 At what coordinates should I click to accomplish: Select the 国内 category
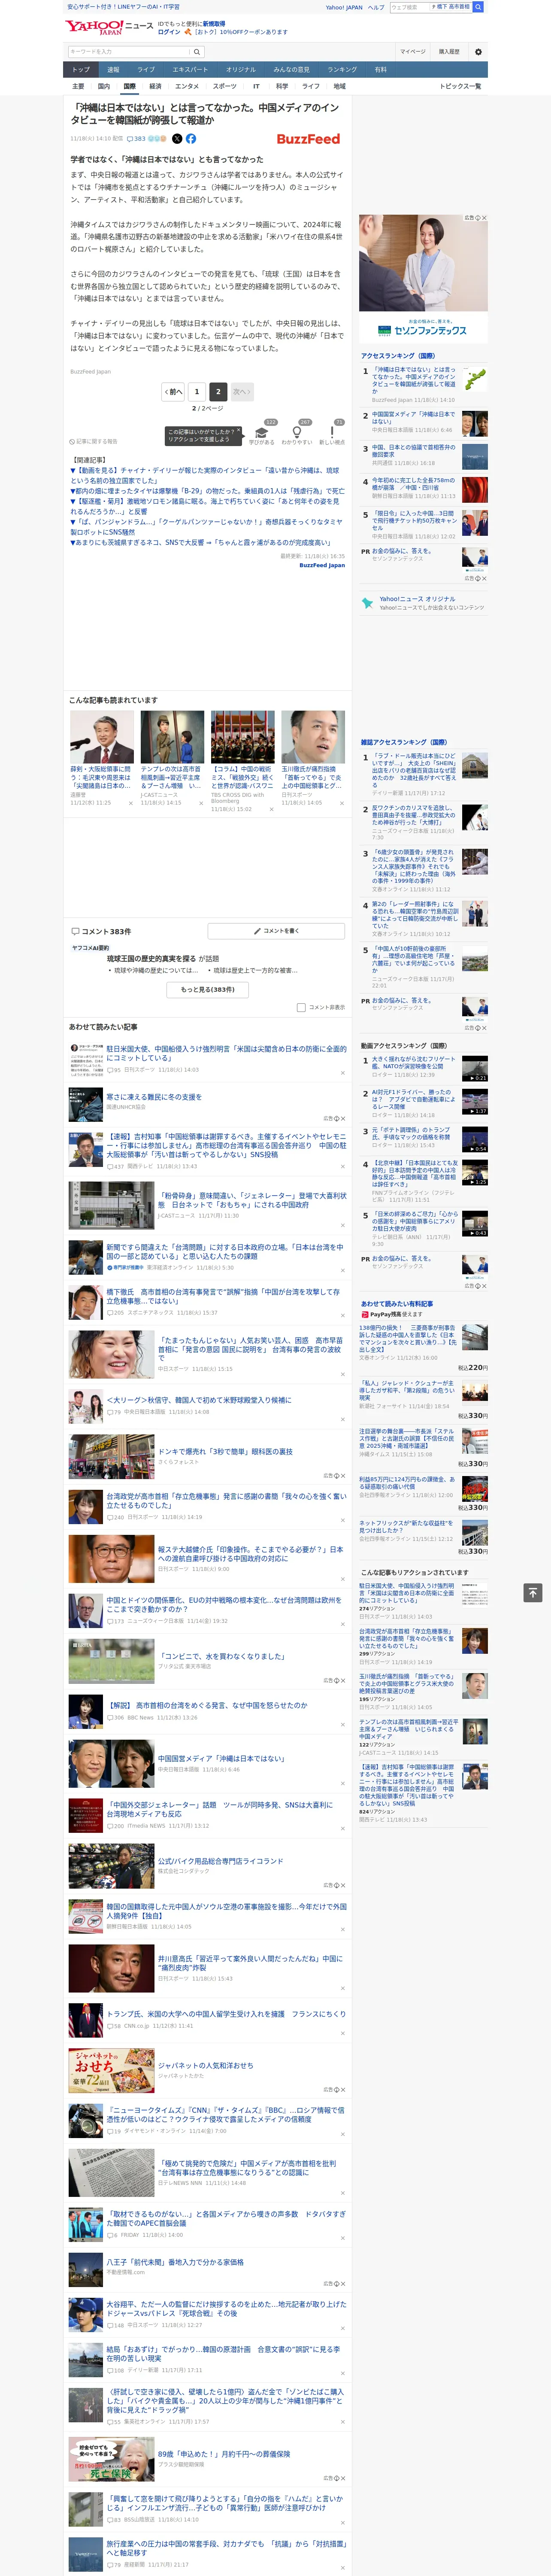coord(103,86)
